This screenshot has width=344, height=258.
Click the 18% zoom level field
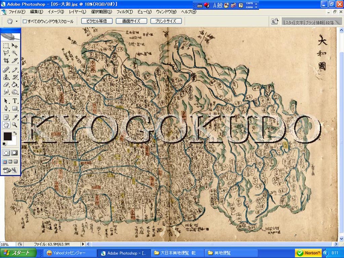click(x=7, y=244)
